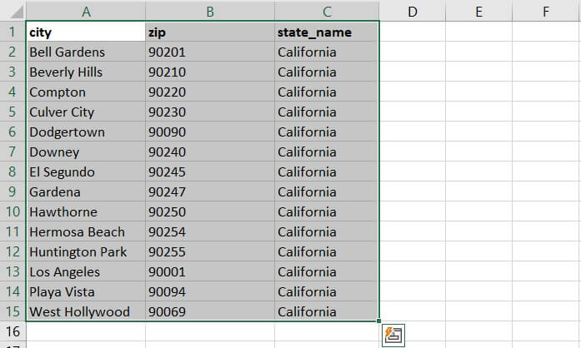Click zip code 90254
The width and height of the screenshot is (581, 348).
point(210,231)
